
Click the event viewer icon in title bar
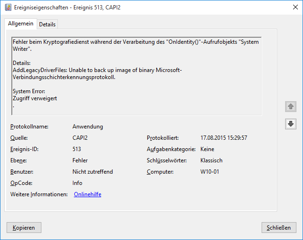click(8, 7)
